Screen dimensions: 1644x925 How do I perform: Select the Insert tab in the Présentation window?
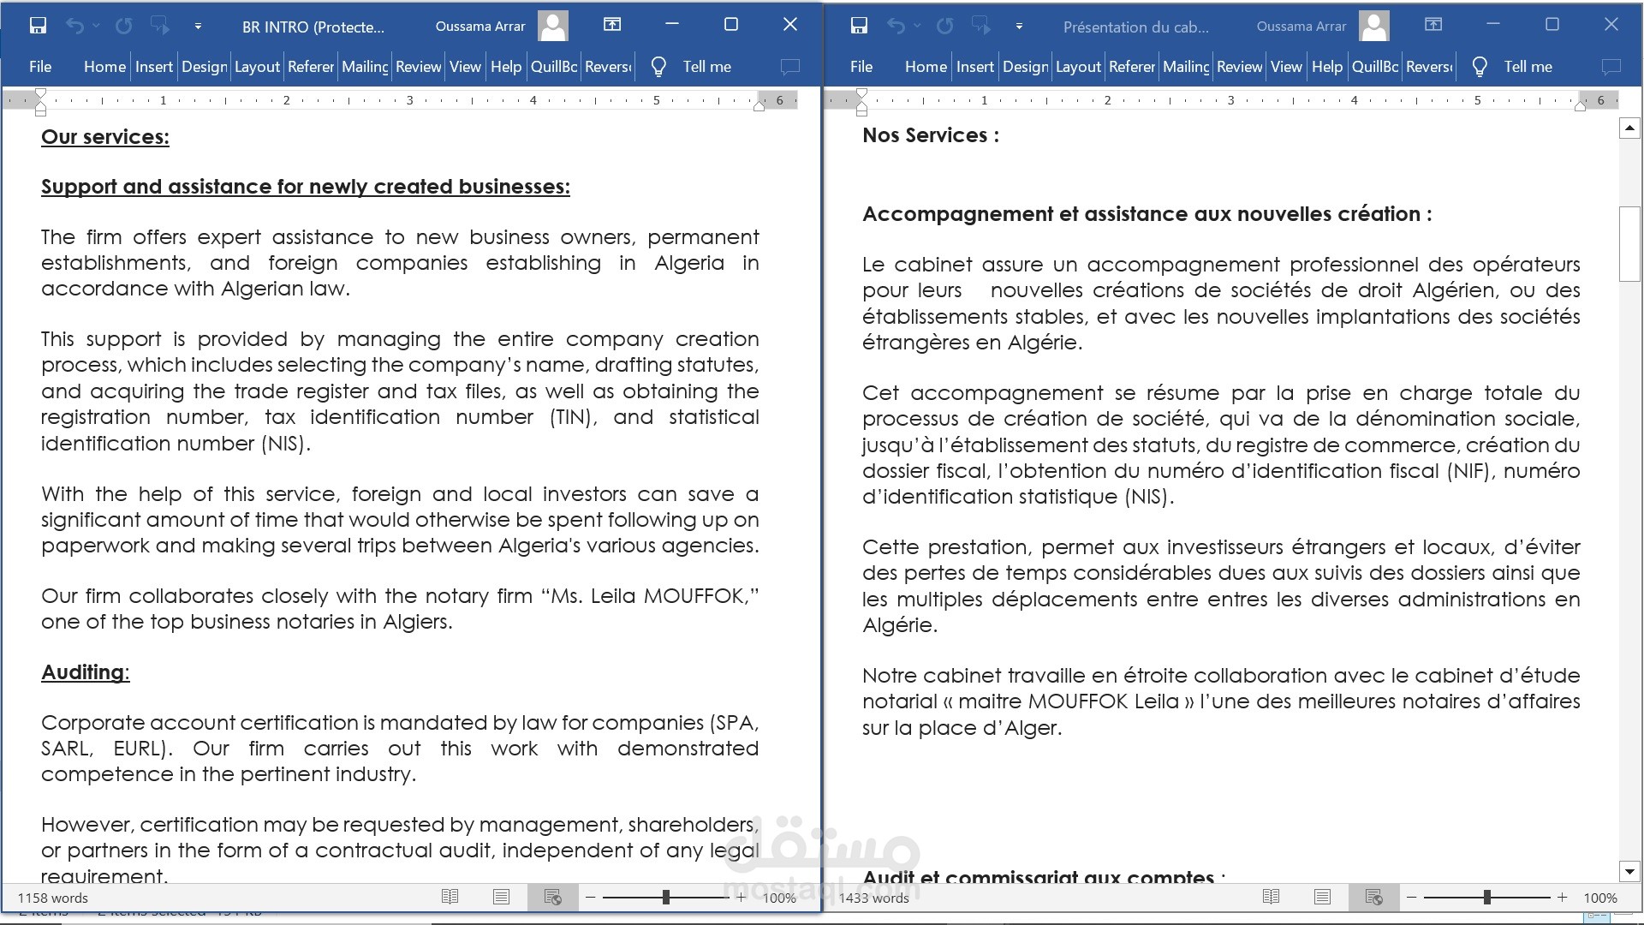[x=975, y=67]
